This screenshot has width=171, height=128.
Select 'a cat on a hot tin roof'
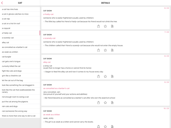pyautogui.click(x=20, y=23)
